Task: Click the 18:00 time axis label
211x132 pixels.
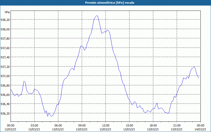Action: (153, 126)
